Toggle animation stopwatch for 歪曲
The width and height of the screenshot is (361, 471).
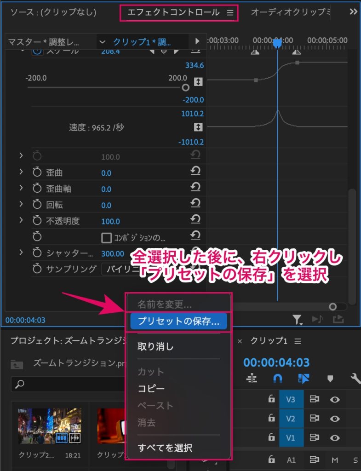37,172
